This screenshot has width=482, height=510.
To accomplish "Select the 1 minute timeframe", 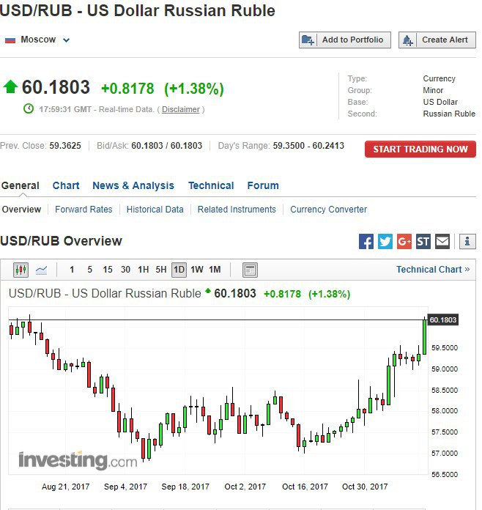I will tap(72, 270).
